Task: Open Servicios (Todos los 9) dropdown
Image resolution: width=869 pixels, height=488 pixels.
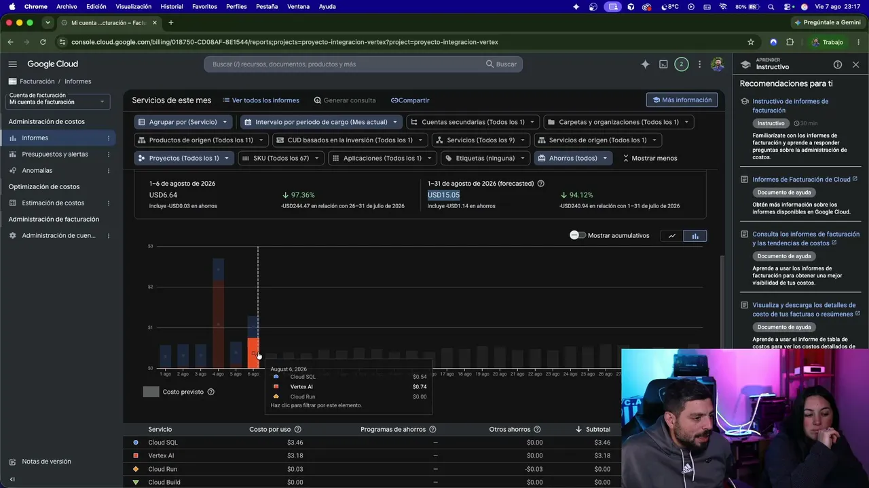Action: tap(481, 140)
